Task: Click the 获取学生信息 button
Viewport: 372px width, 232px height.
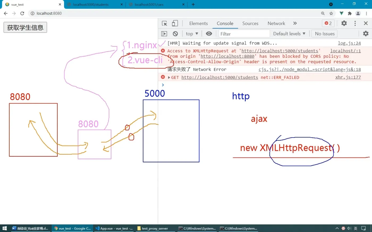Action: click(x=25, y=27)
